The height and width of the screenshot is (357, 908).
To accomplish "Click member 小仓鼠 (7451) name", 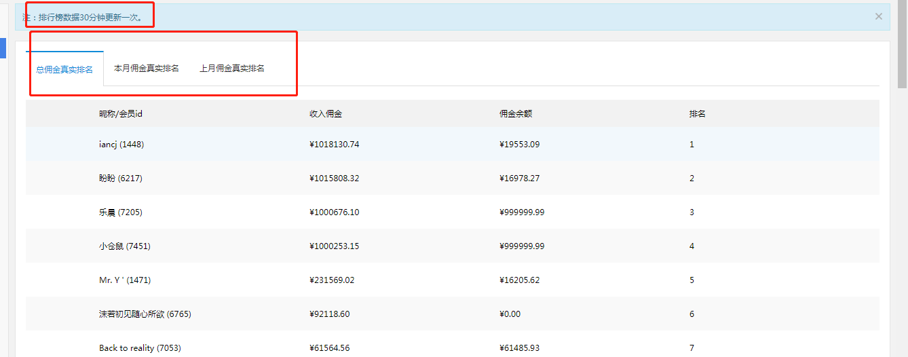I will pos(125,246).
